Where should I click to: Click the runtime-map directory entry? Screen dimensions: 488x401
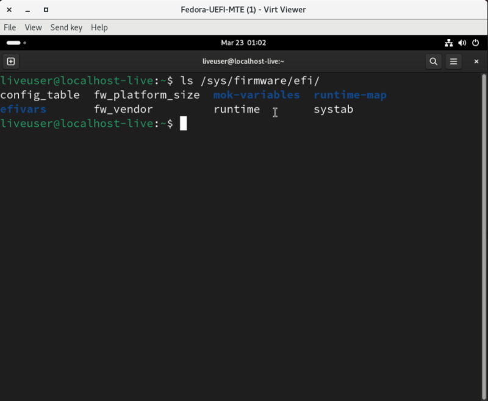pos(350,94)
